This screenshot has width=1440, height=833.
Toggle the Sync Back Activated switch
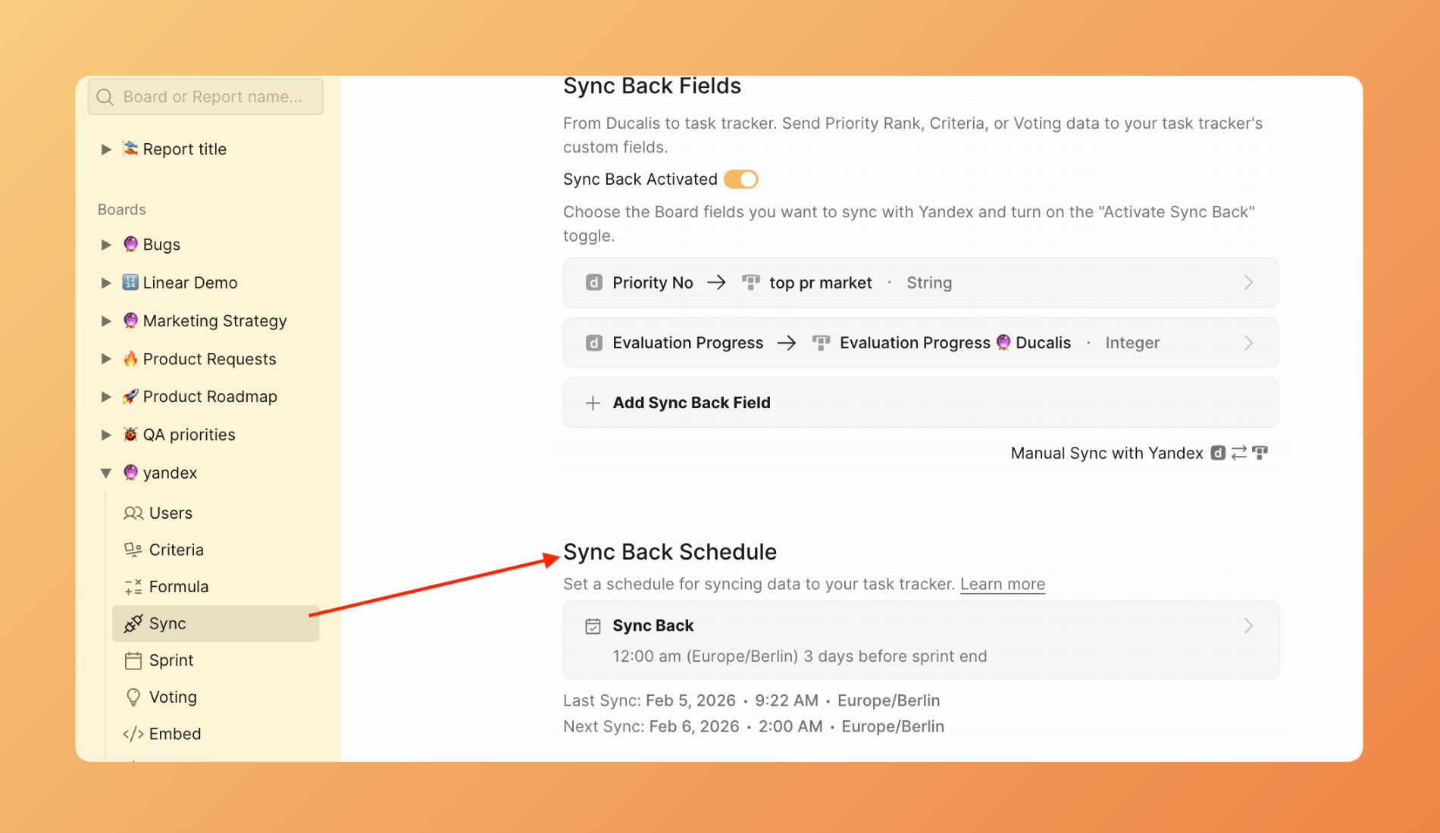[x=740, y=179]
